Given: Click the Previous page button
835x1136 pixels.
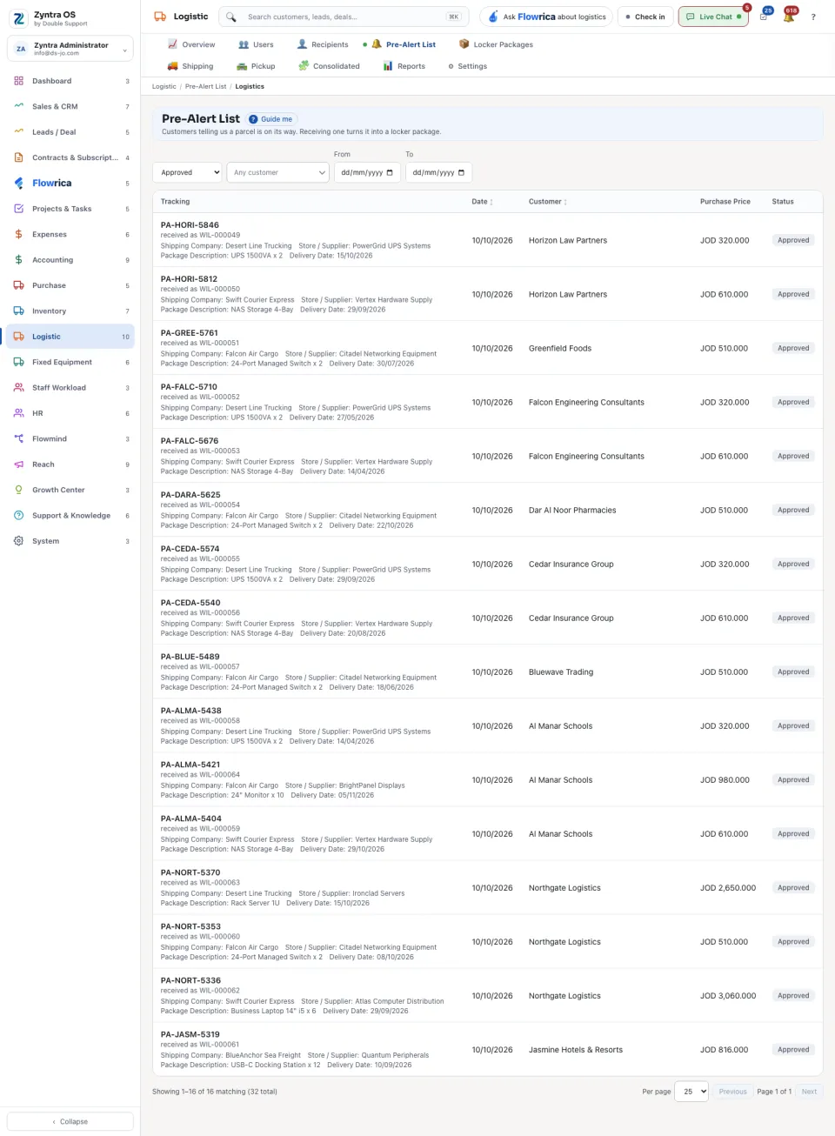Looking at the screenshot, I should 733,1092.
